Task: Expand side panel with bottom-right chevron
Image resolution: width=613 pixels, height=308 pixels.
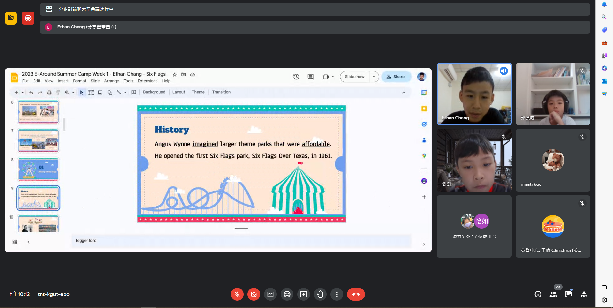Action: point(424,244)
